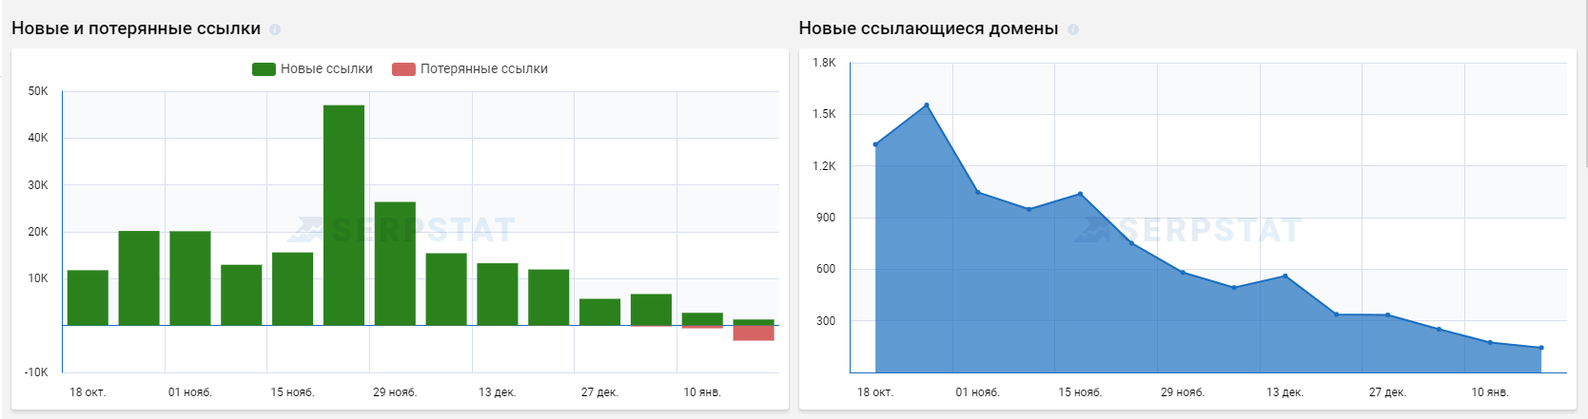Select the green bar above '29 нояб.' in bar chart
Image resolution: width=1588 pixels, height=419 pixels.
(395, 264)
